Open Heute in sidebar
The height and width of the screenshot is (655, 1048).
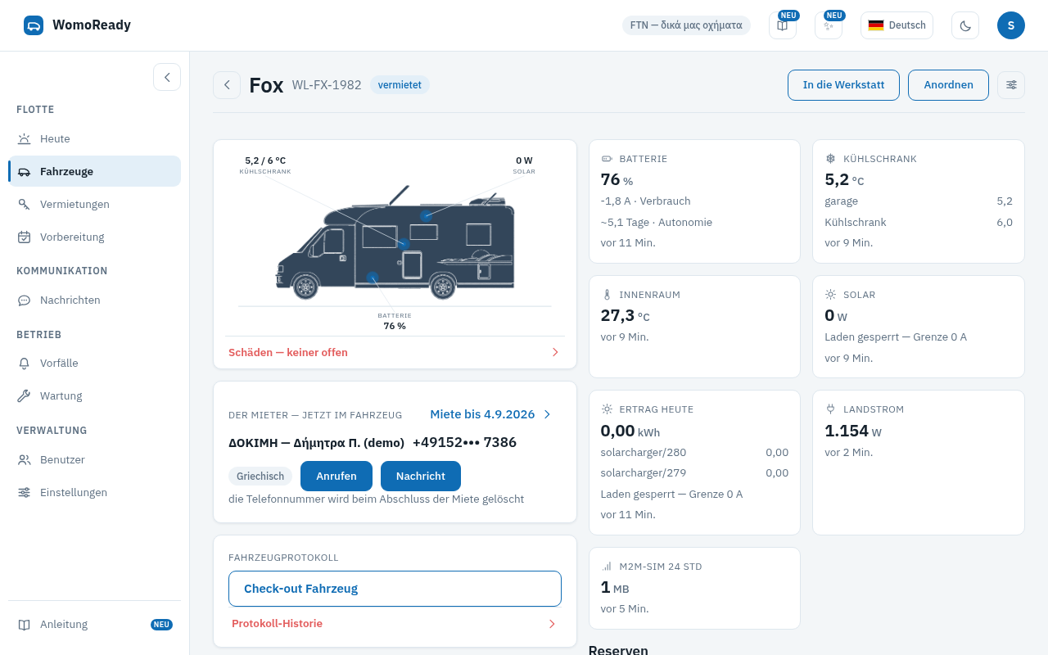(94, 138)
